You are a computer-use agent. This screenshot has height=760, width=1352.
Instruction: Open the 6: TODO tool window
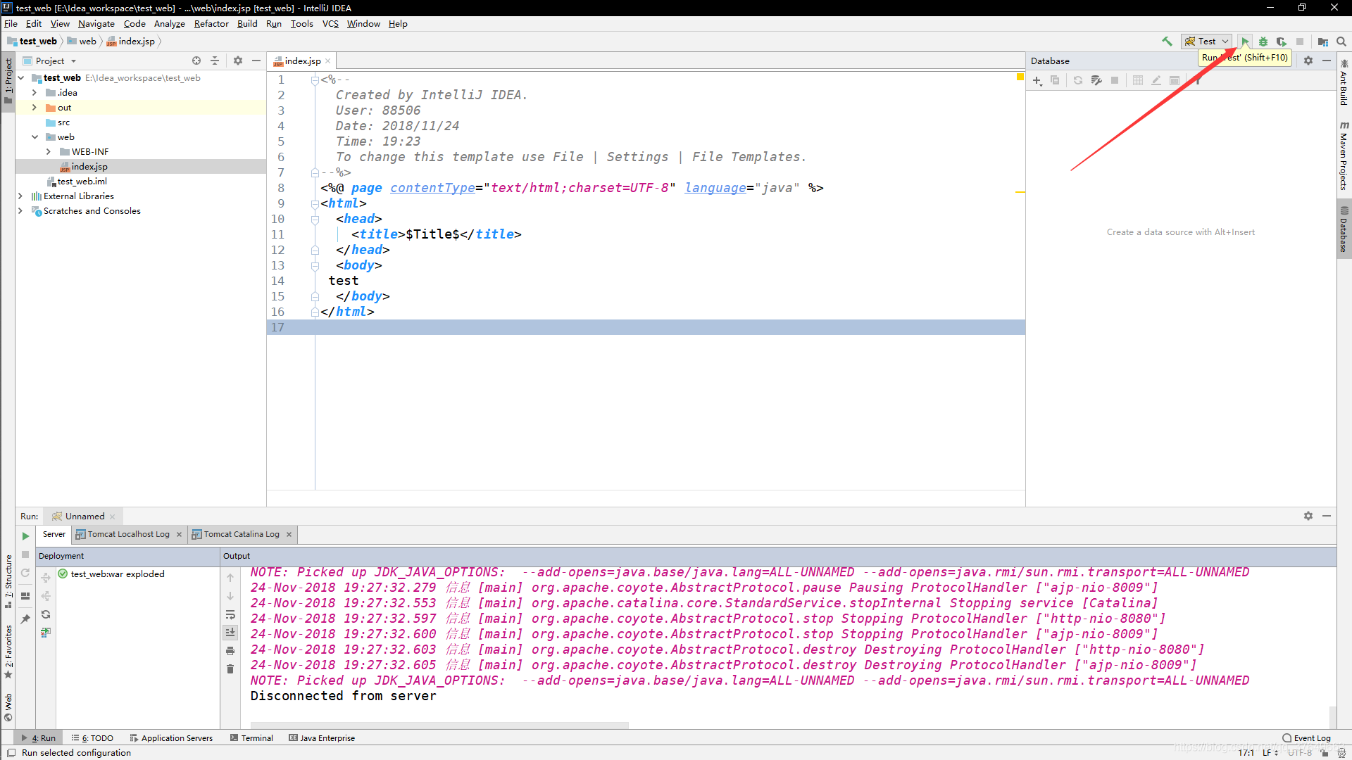(92, 738)
